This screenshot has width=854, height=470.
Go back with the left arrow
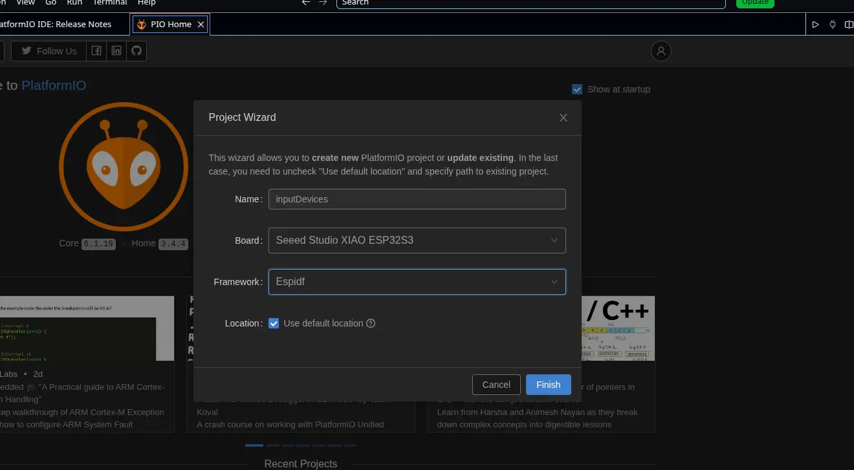pos(306,3)
